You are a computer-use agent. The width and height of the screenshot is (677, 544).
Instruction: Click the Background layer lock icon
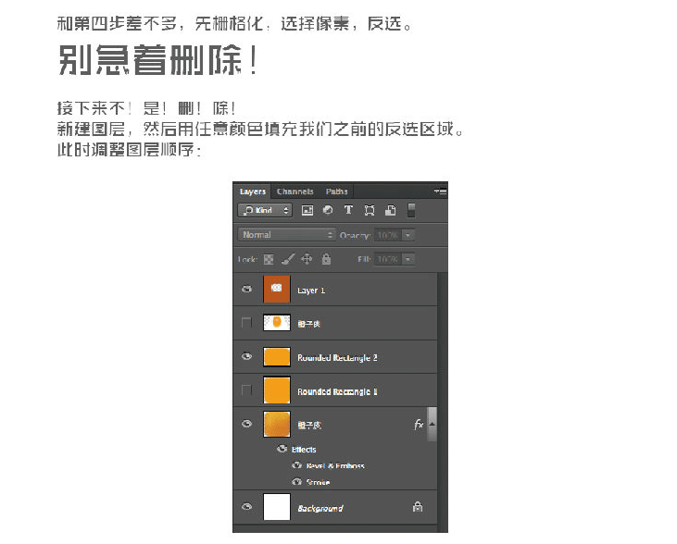pos(418,507)
